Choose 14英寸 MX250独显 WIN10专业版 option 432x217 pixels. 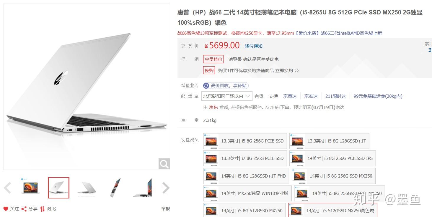(x=247, y=193)
